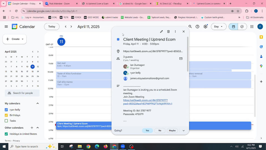Open the Zoom join link in description

click(148, 102)
